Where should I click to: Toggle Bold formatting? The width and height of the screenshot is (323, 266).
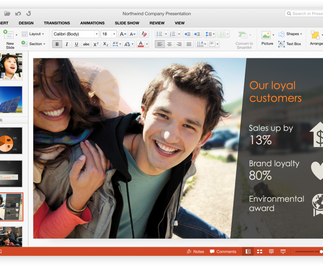click(57, 44)
